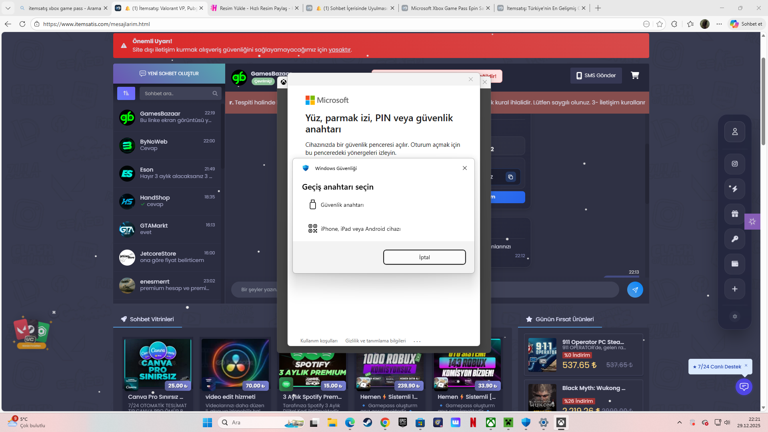
Task: Open the GamesBazaar conversation in the chat list
Action: click(167, 117)
